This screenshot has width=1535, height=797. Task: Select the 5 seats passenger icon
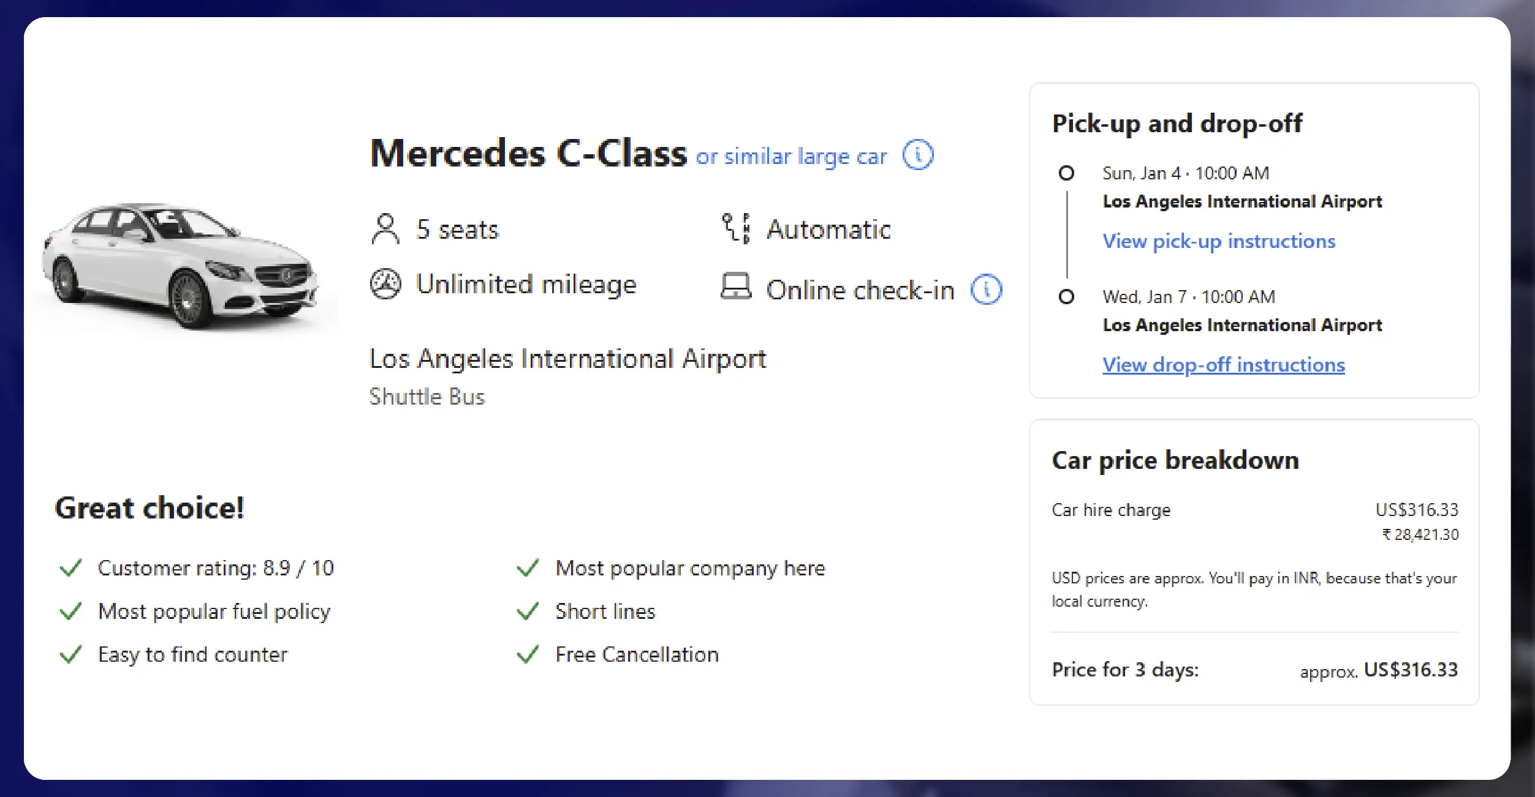384,228
